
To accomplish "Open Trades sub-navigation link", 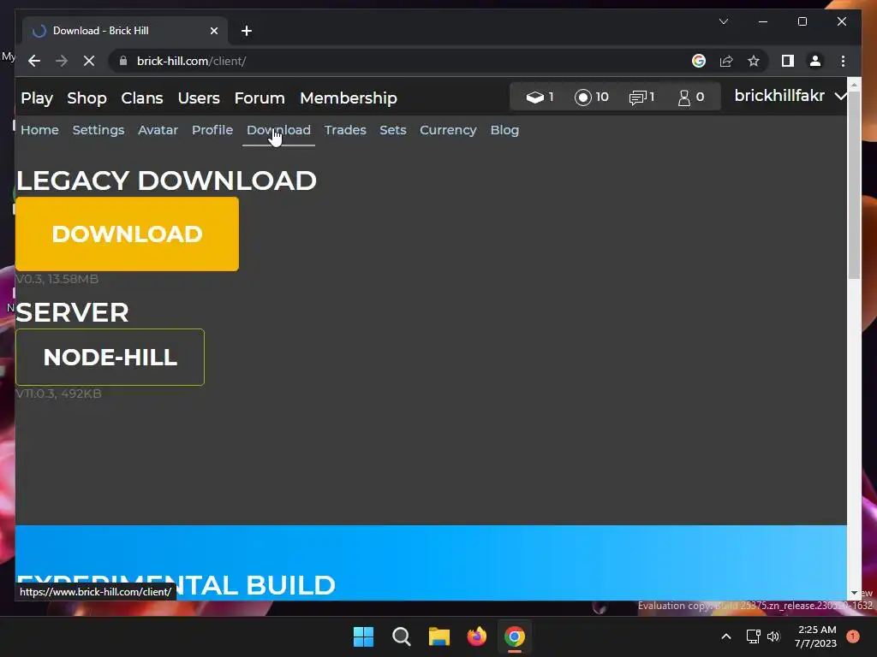I will [345, 130].
